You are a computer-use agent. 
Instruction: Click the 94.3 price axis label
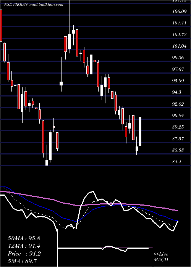click(x=177, y=92)
